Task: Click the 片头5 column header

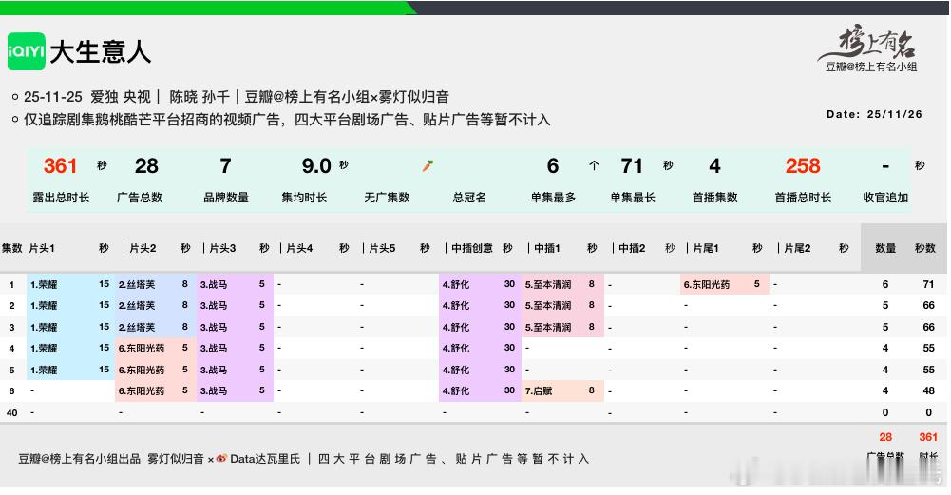Action: tap(382, 248)
